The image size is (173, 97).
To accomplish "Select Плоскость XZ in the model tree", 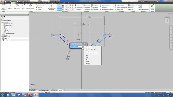I will (x=8, y=25).
